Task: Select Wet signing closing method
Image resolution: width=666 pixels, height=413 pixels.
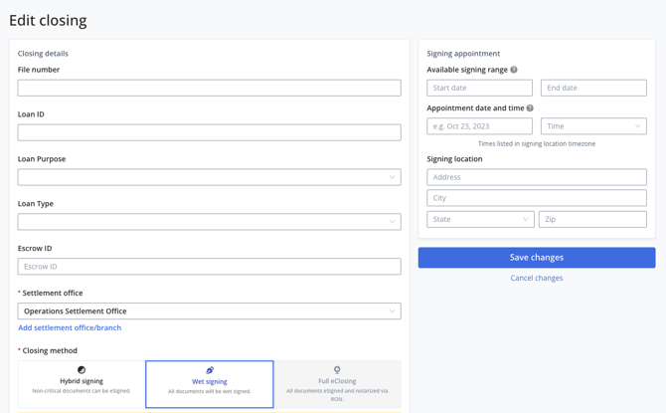Action: coord(210,384)
